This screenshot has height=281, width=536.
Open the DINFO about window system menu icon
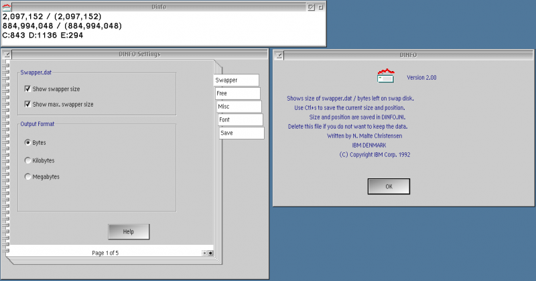coord(279,55)
